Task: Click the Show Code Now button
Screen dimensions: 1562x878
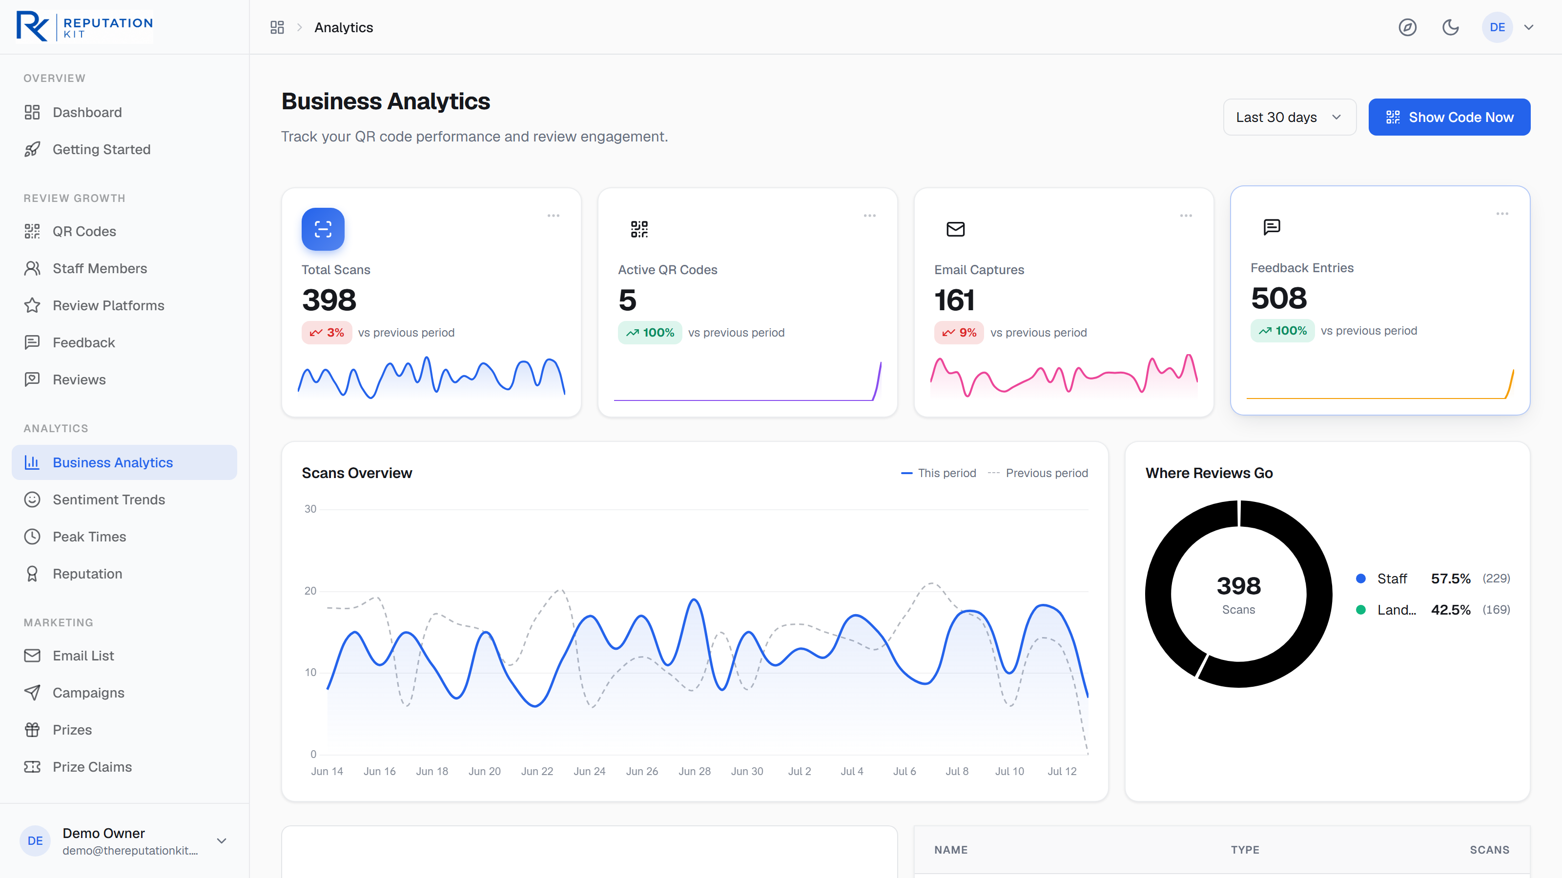Action: point(1449,117)
